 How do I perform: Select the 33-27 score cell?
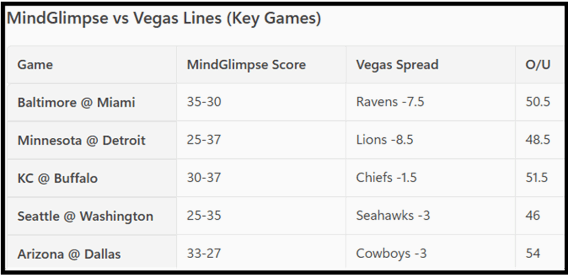204,254
